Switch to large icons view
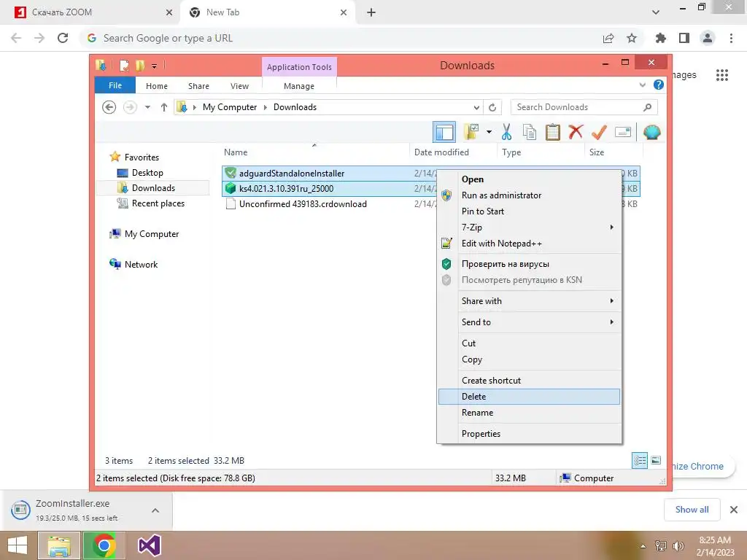Viewport: 747px width, 560px height. coord(656,460)
